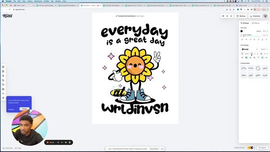Set text alignment to right
The width and height of the screenshot is (270, 152).
250,57
